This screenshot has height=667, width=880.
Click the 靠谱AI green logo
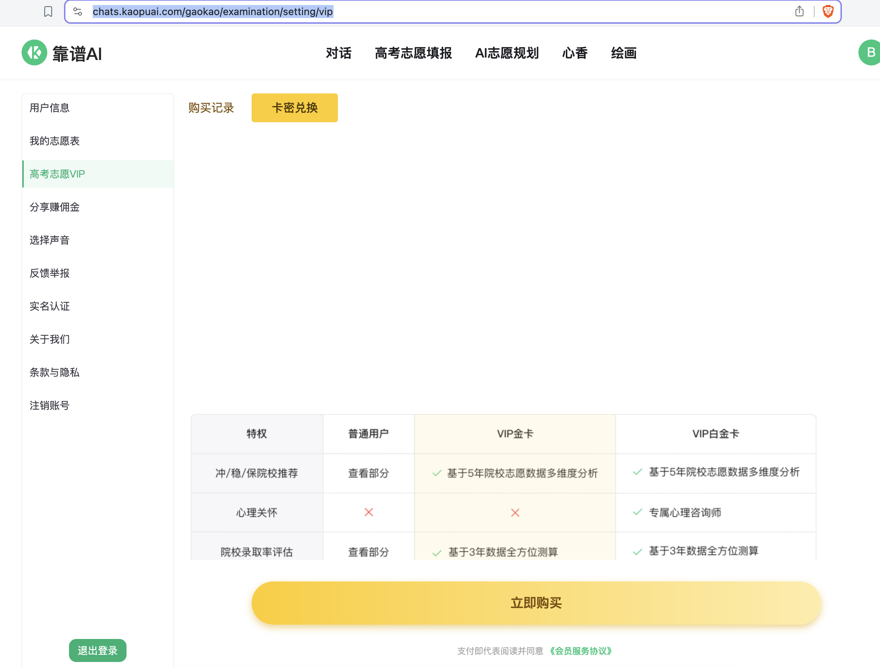tap(34, 52)
